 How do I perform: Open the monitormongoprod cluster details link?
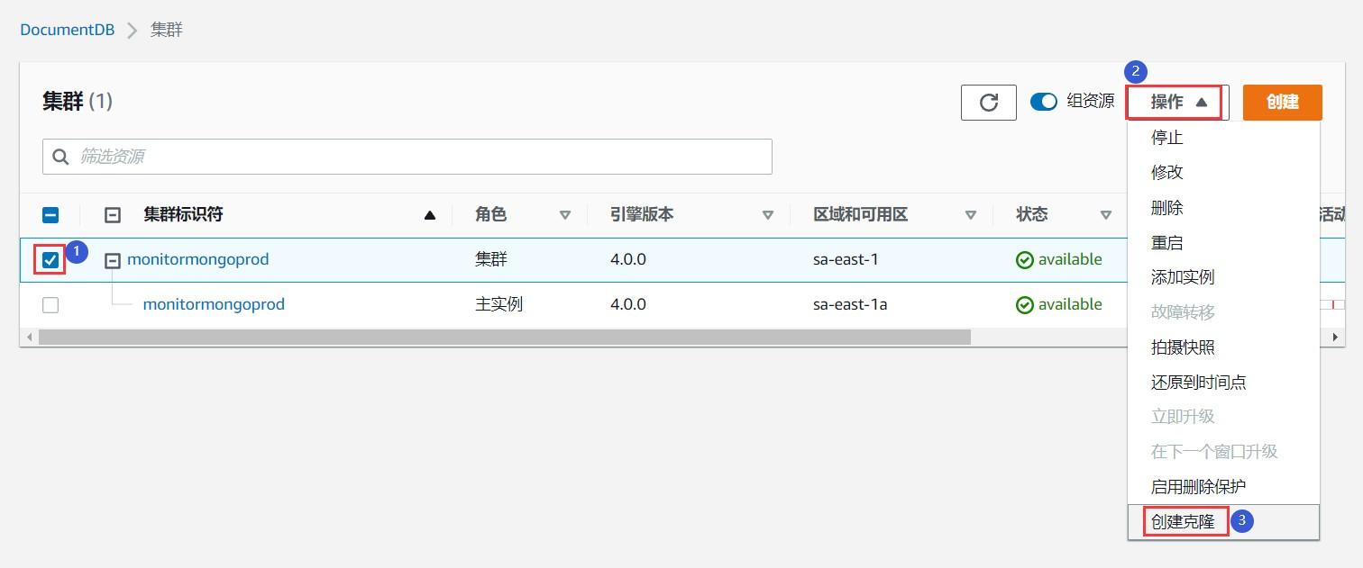tap(197, 259)
